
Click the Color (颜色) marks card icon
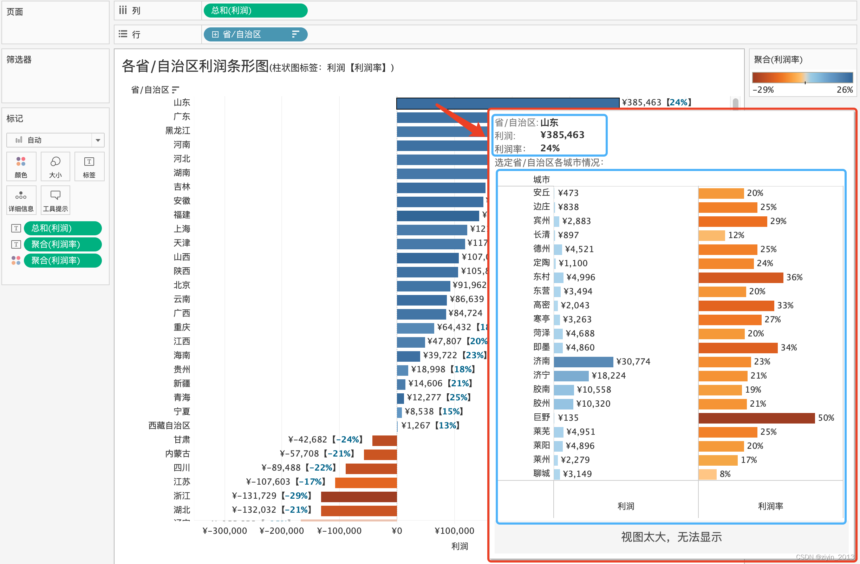(21, 166)
